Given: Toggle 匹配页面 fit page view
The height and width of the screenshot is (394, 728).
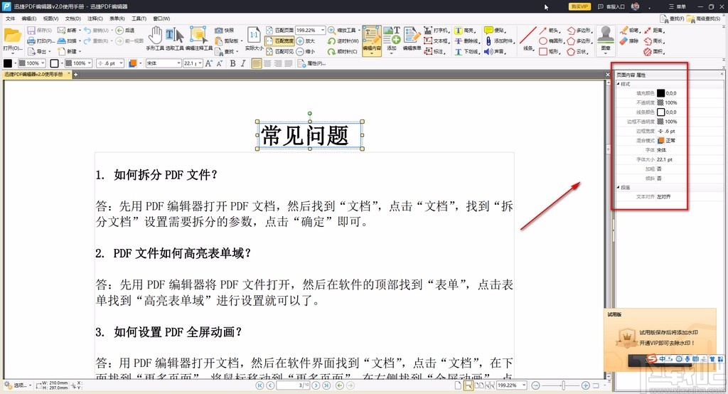Looking at the screenshot, I should 280,30.
